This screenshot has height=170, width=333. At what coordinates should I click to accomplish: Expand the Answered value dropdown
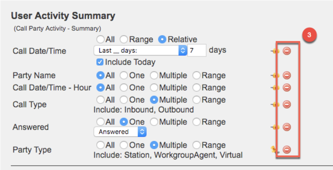tap(120, 132)
